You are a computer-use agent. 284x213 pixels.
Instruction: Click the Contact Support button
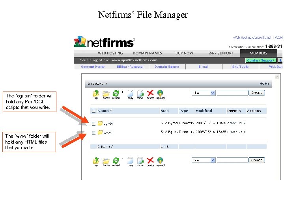click(x=261, y=60)
